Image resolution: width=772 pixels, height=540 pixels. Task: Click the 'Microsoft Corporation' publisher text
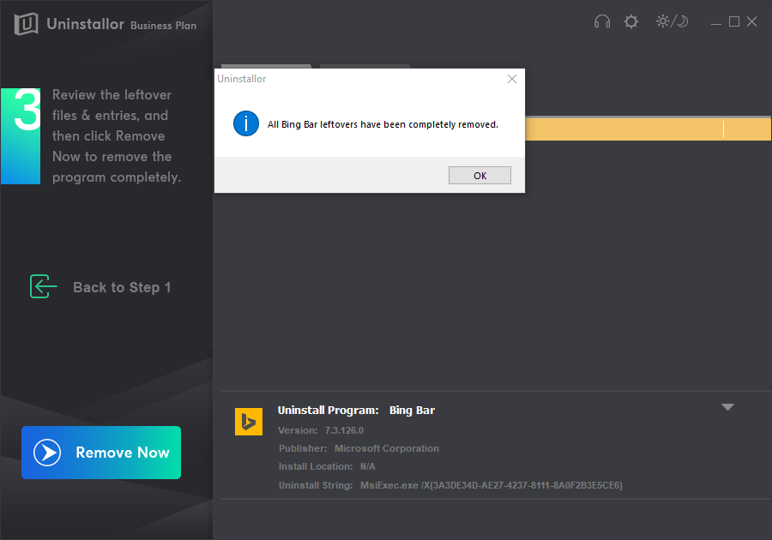[387, 448]
